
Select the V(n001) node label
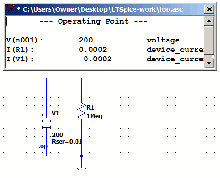pyautogui.click(x=25, y=40)
